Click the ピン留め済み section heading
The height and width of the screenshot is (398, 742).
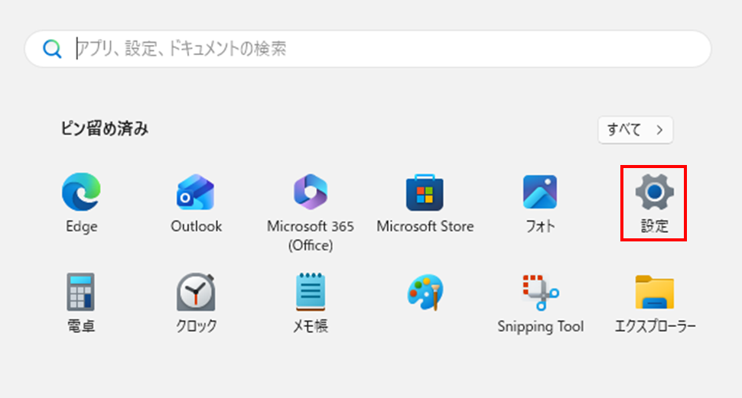tap(105, 129)
